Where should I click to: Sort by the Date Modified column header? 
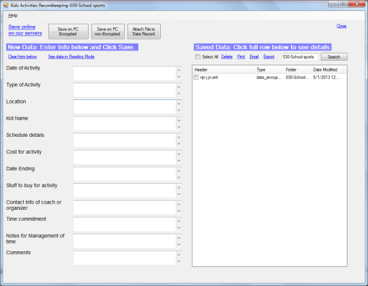click(327, 69)
